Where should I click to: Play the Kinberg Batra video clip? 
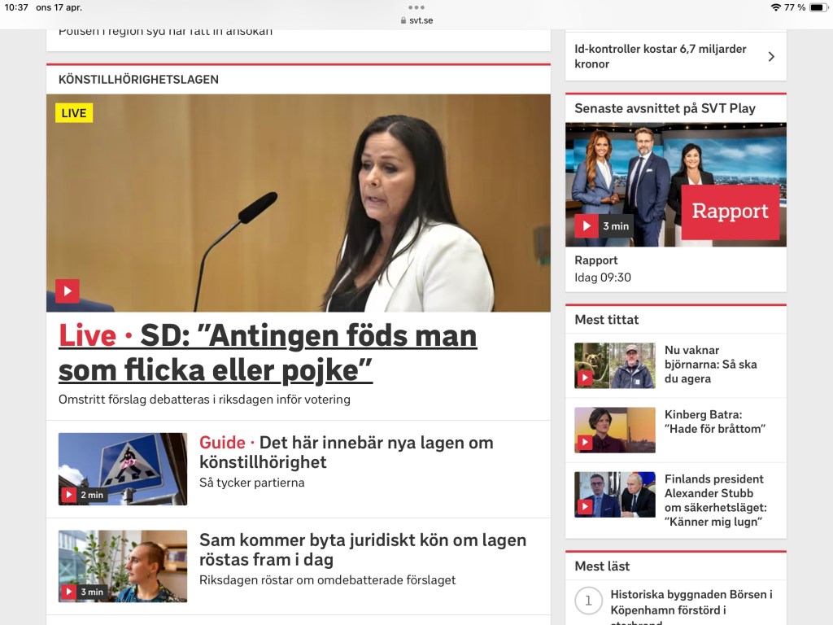tap(585, 442)
